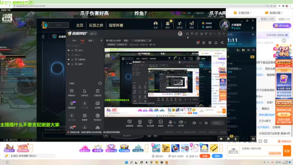293x165 pixels.
Task: Show the hidden 图片 2 source
Action: click(x=68, y=46)
